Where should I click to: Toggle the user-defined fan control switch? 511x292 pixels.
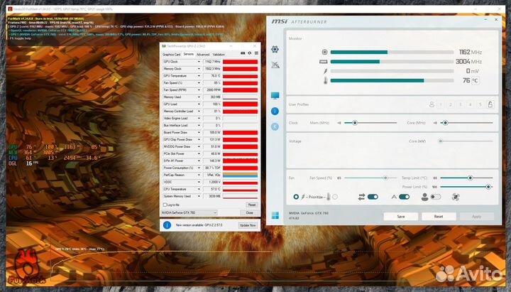(x=436, y=197)
